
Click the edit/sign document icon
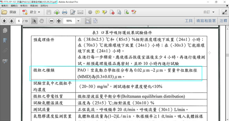point(73,12)
